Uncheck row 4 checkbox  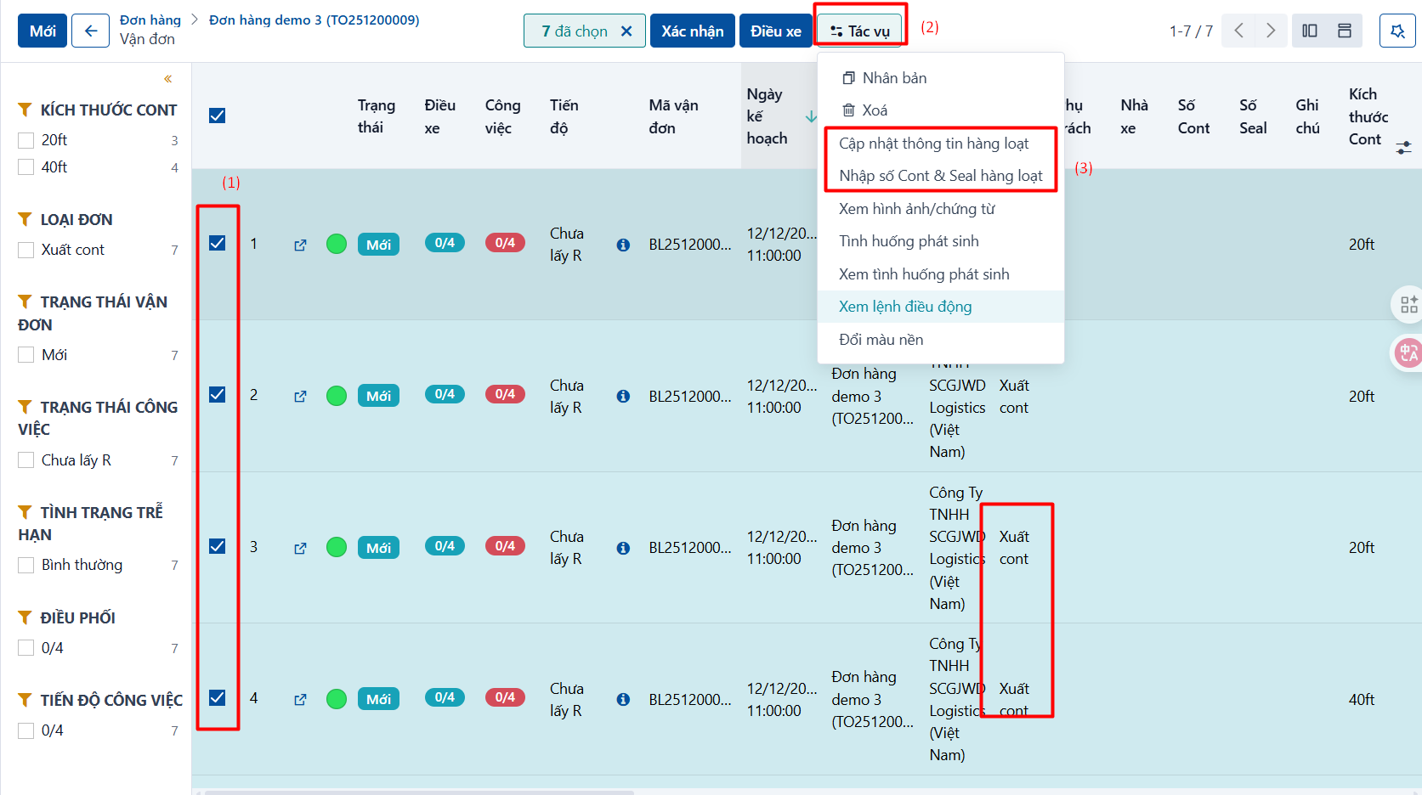[218, 697]
